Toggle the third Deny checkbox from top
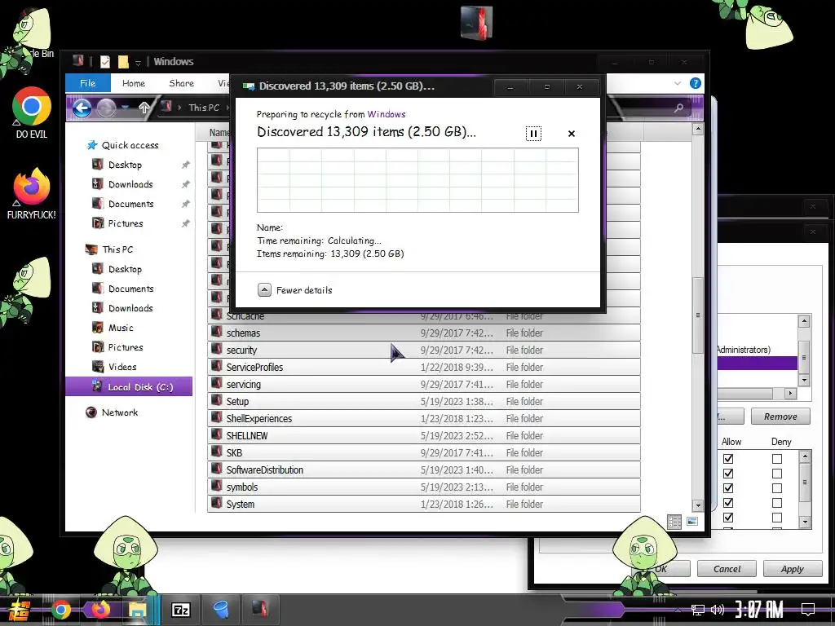835x626 pixels. pos(777,488)
